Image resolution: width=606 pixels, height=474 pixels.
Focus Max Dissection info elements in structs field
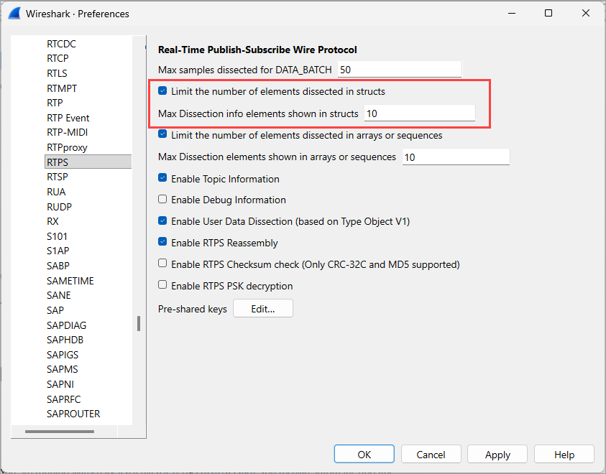(x=419, y=113)
